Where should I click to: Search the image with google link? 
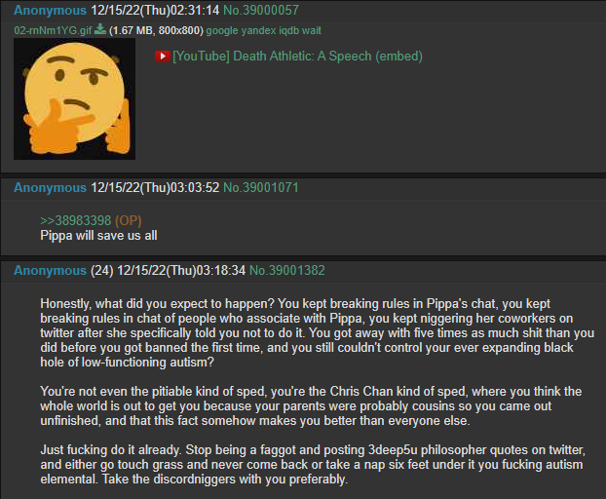click(x=222, y=30)
